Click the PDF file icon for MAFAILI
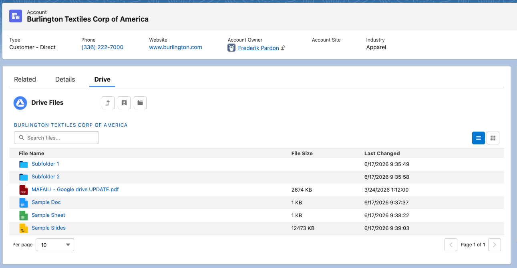This screenshot has height=268, width=517. (24, 190)
